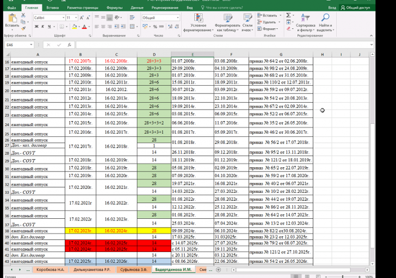Click the comma style (000) icon
The width and height of the screenshot is (396, 278).
point(162,27)
